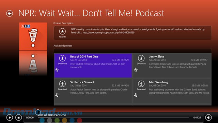Image resolution: width=218 pixels, height=123 pixels.
Task: Download the Best of 2014 Part One episode
Action: [62, 58]
